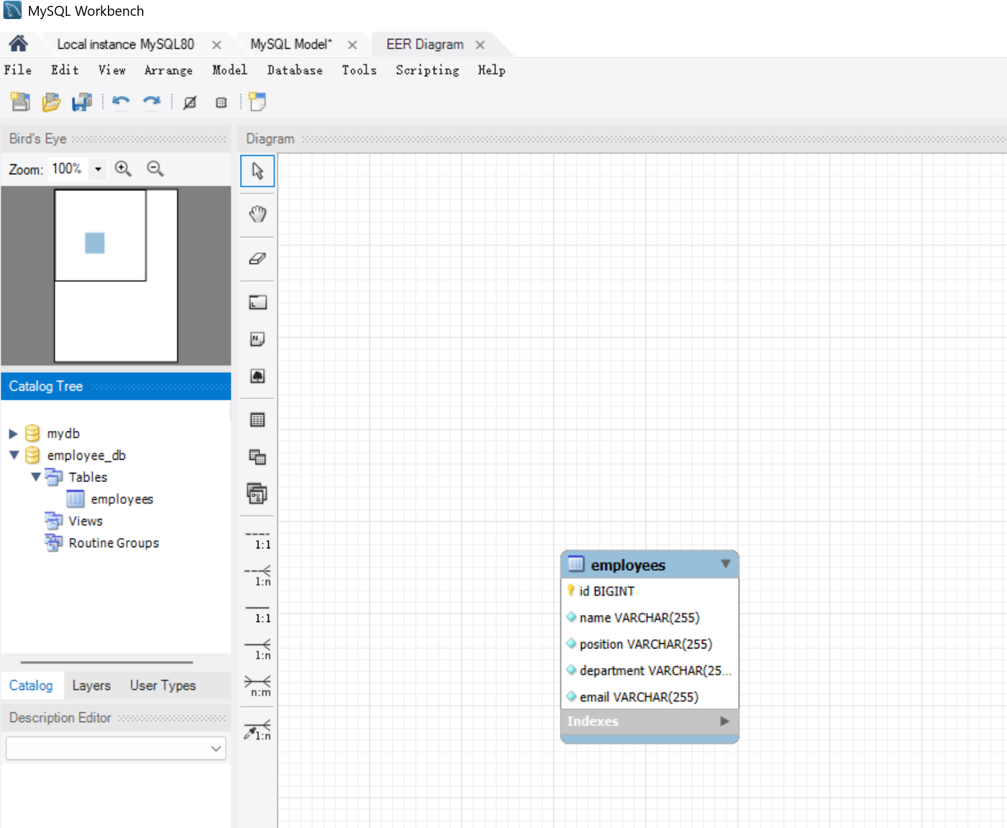This screenshot has height=828, width=1007.
Task: Go to the Home screen icon
Action: click(x=18, y=43)
